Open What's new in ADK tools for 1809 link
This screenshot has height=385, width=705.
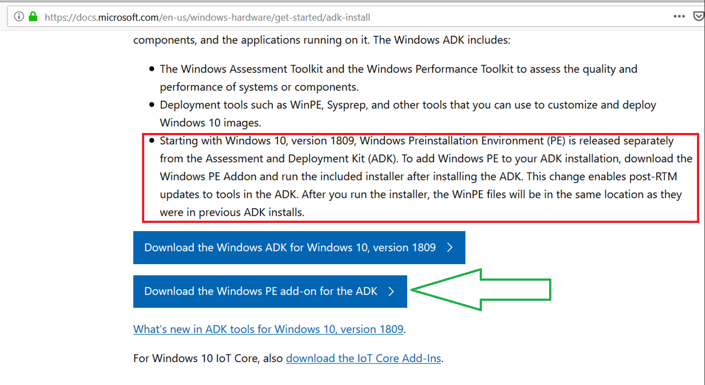click(x=268, y=329)
